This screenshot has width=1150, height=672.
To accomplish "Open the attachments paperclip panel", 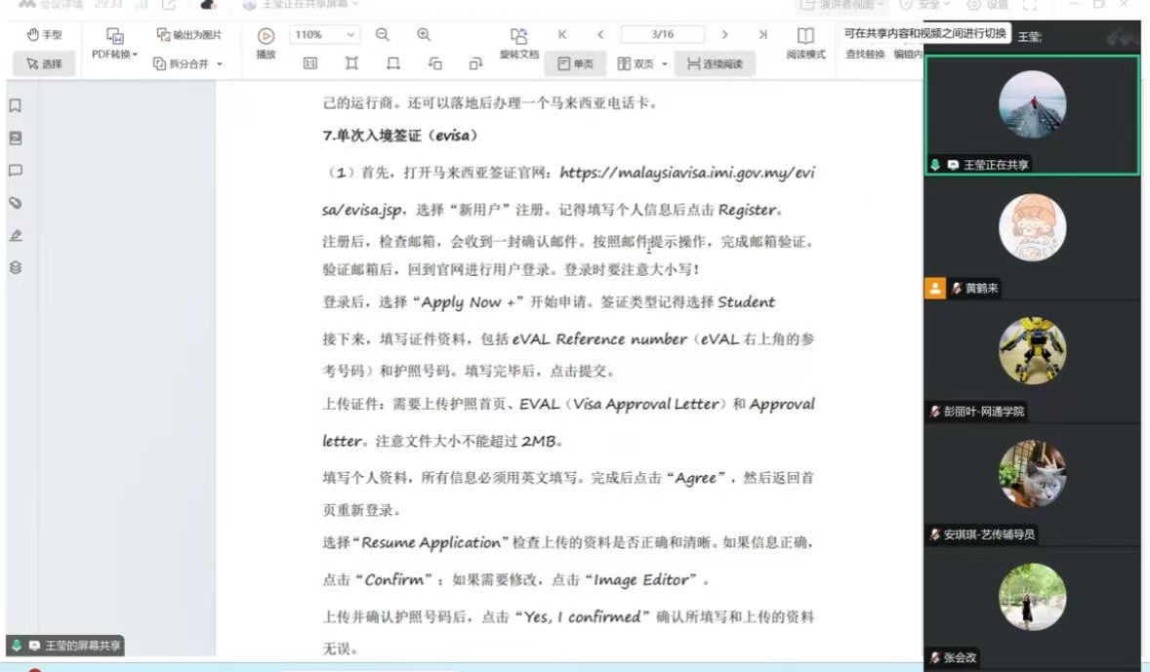I will click(16, 203).
